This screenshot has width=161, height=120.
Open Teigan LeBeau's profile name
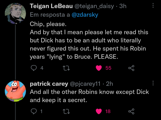coord(51,6)
